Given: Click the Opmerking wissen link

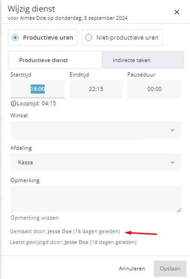Looking at the screenshot, I should [35, 218].
